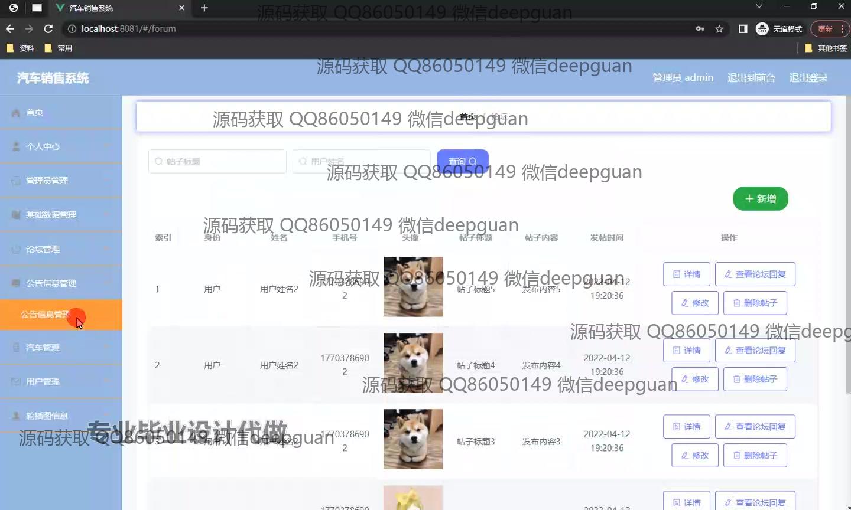Focus the 帖子标题 search field

217,161
